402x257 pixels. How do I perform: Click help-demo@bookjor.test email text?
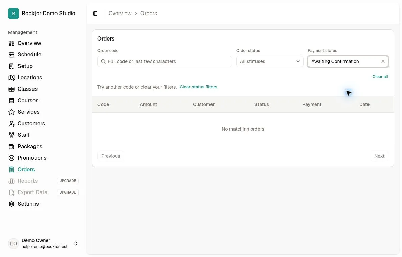(45, 247)
